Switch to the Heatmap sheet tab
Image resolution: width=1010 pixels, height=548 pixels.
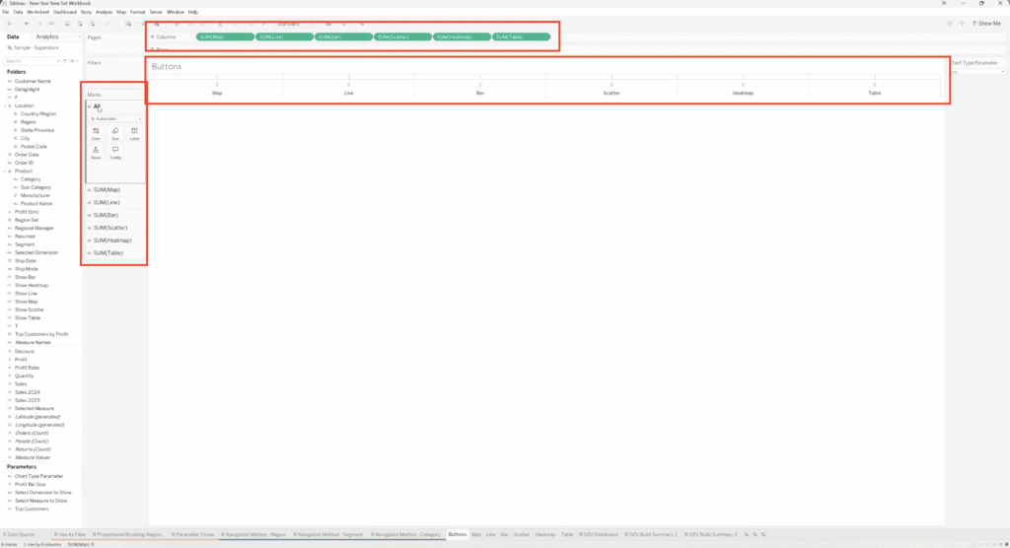[543, 534]
